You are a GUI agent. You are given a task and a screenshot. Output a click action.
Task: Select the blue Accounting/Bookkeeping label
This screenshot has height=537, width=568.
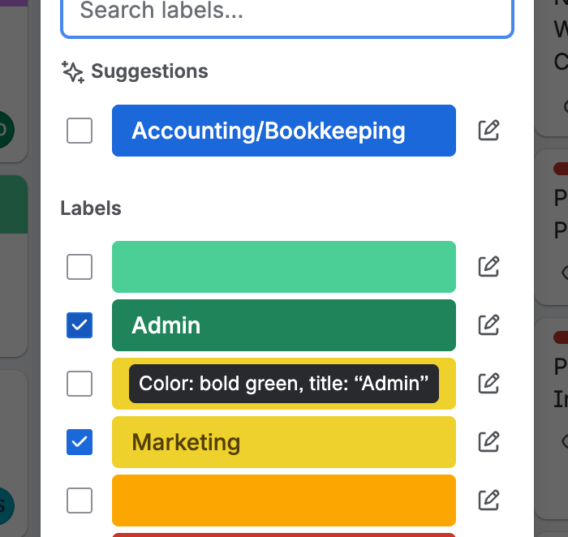tap(284, 131)
